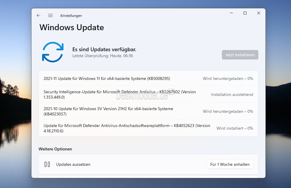
Task: Click the Wird installiert – 0% status
Action: [235, 128]
